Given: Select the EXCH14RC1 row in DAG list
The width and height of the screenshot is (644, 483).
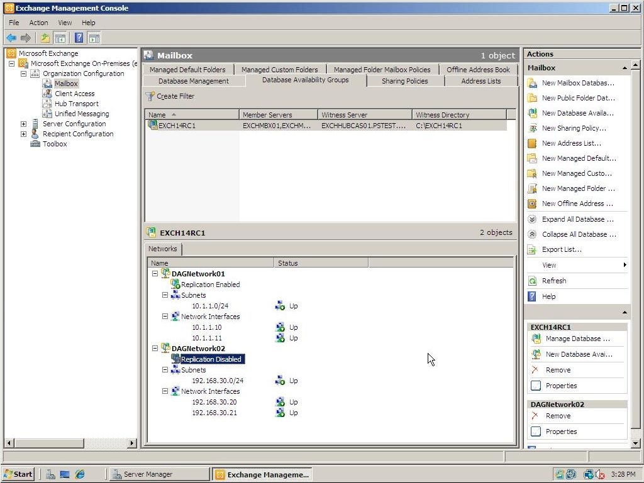Looking at the screenshot, I should pos(326,126).
